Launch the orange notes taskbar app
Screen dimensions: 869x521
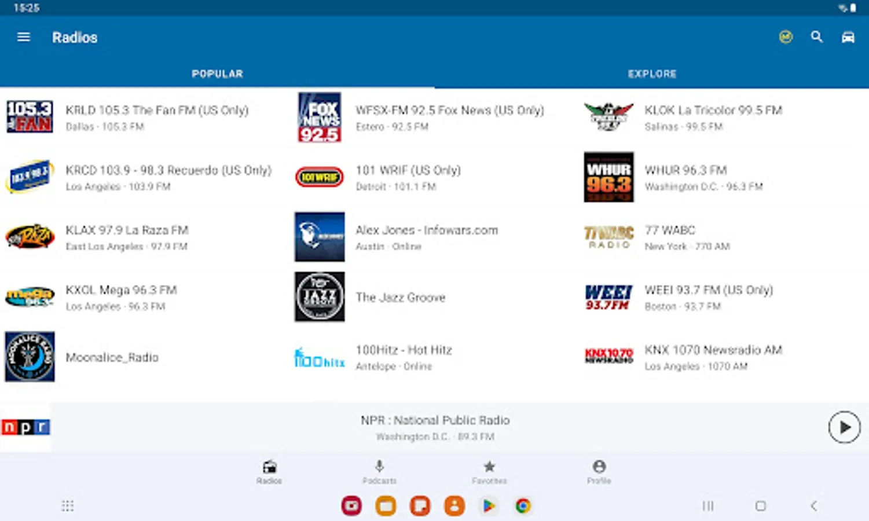click(x=420, y=506)
